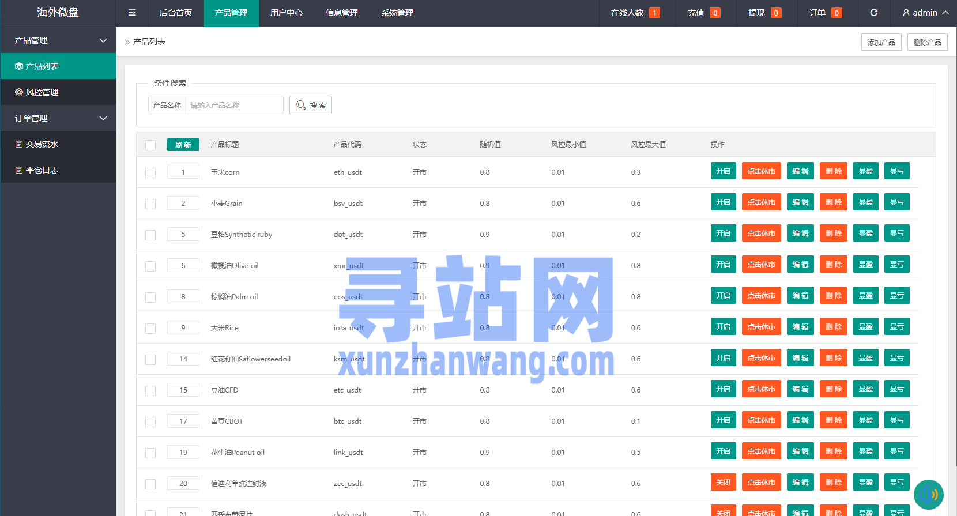
Task: Open 产品列表 in the sidebar
Action: click(x=58, y=66)
